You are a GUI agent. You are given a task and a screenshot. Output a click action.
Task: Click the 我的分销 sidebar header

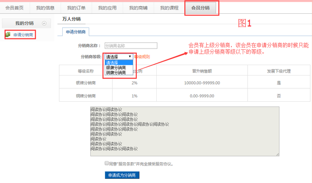click(26, 23)
